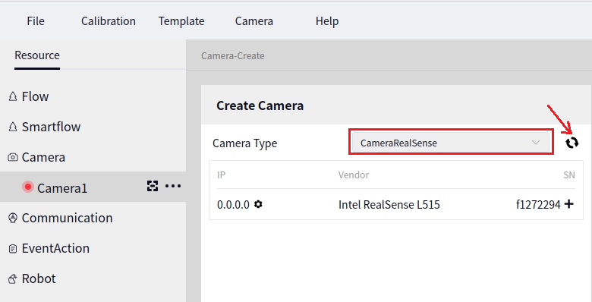Click the Robot icon in sidebar
The height and width of the screenshot is (302, 592).
pos(13,279)
